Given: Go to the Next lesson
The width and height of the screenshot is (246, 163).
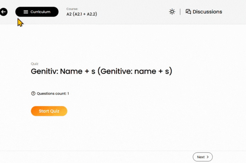Looking at the screenshot, I should pos(202,157).
